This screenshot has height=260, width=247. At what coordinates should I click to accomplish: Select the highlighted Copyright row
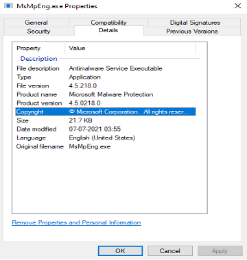[x=106, y=112]
